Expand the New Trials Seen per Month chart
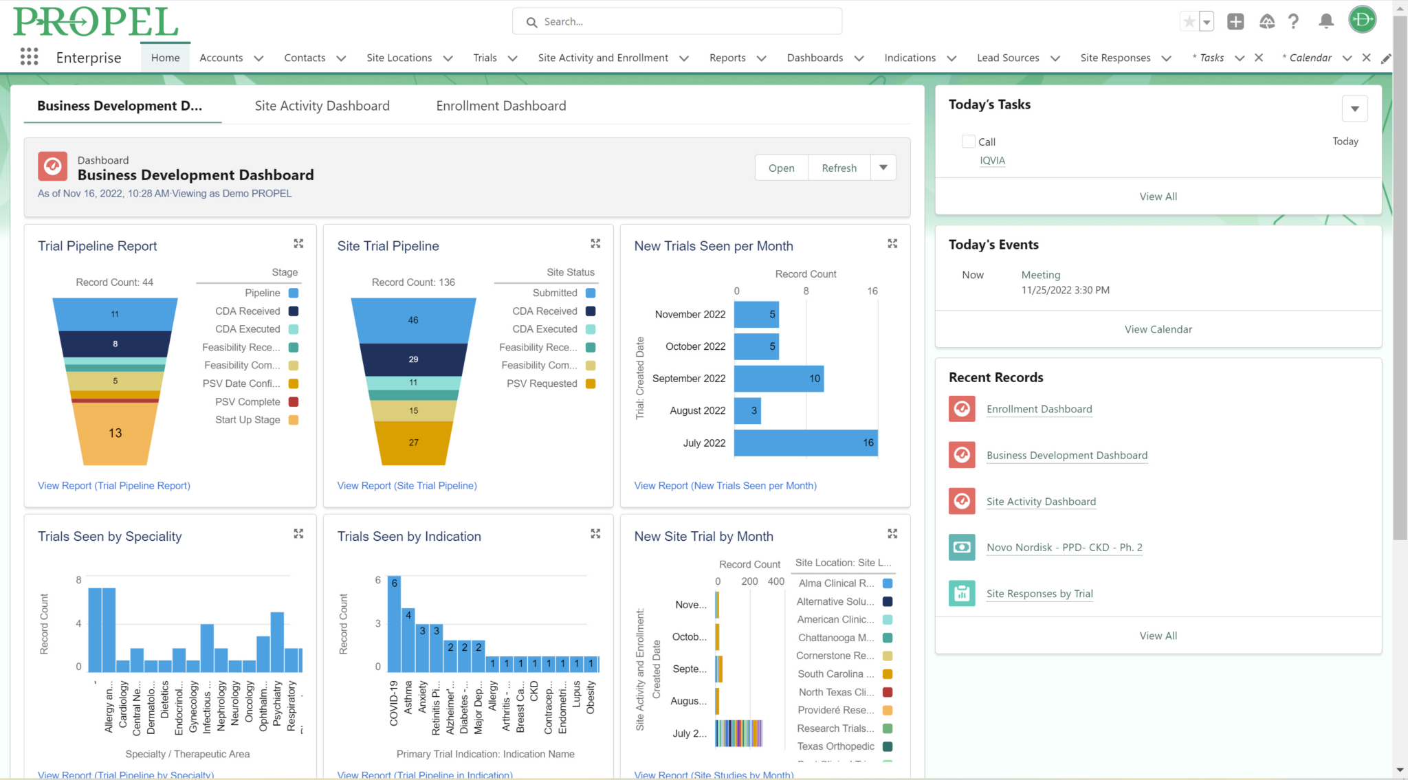Image resolution: width=1408 pixels, height=780 pixels. 892,244
